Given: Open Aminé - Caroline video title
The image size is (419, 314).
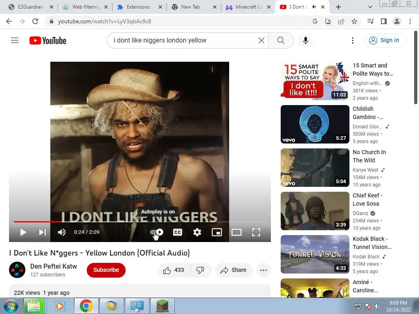Looking at the screenshot, I should point(365,286).
